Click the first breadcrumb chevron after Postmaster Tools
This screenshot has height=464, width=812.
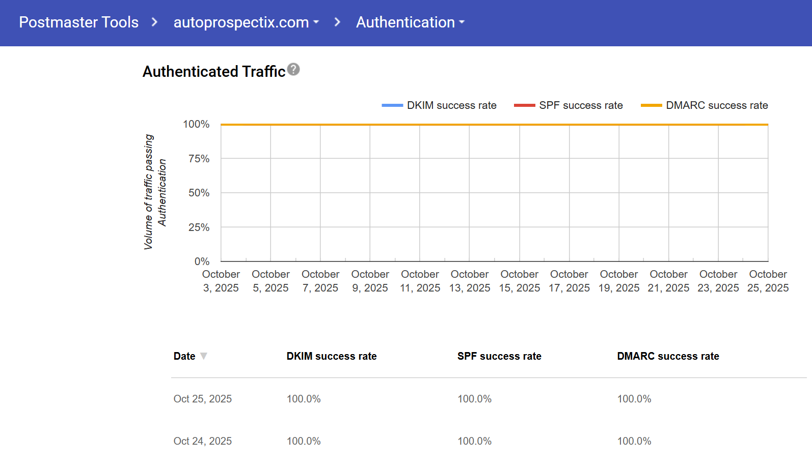(x=155, y=22)
